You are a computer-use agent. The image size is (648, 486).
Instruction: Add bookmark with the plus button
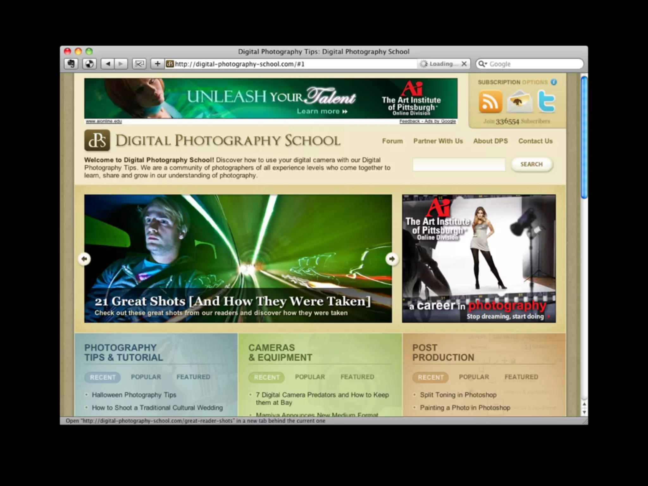tap(157, 64)
